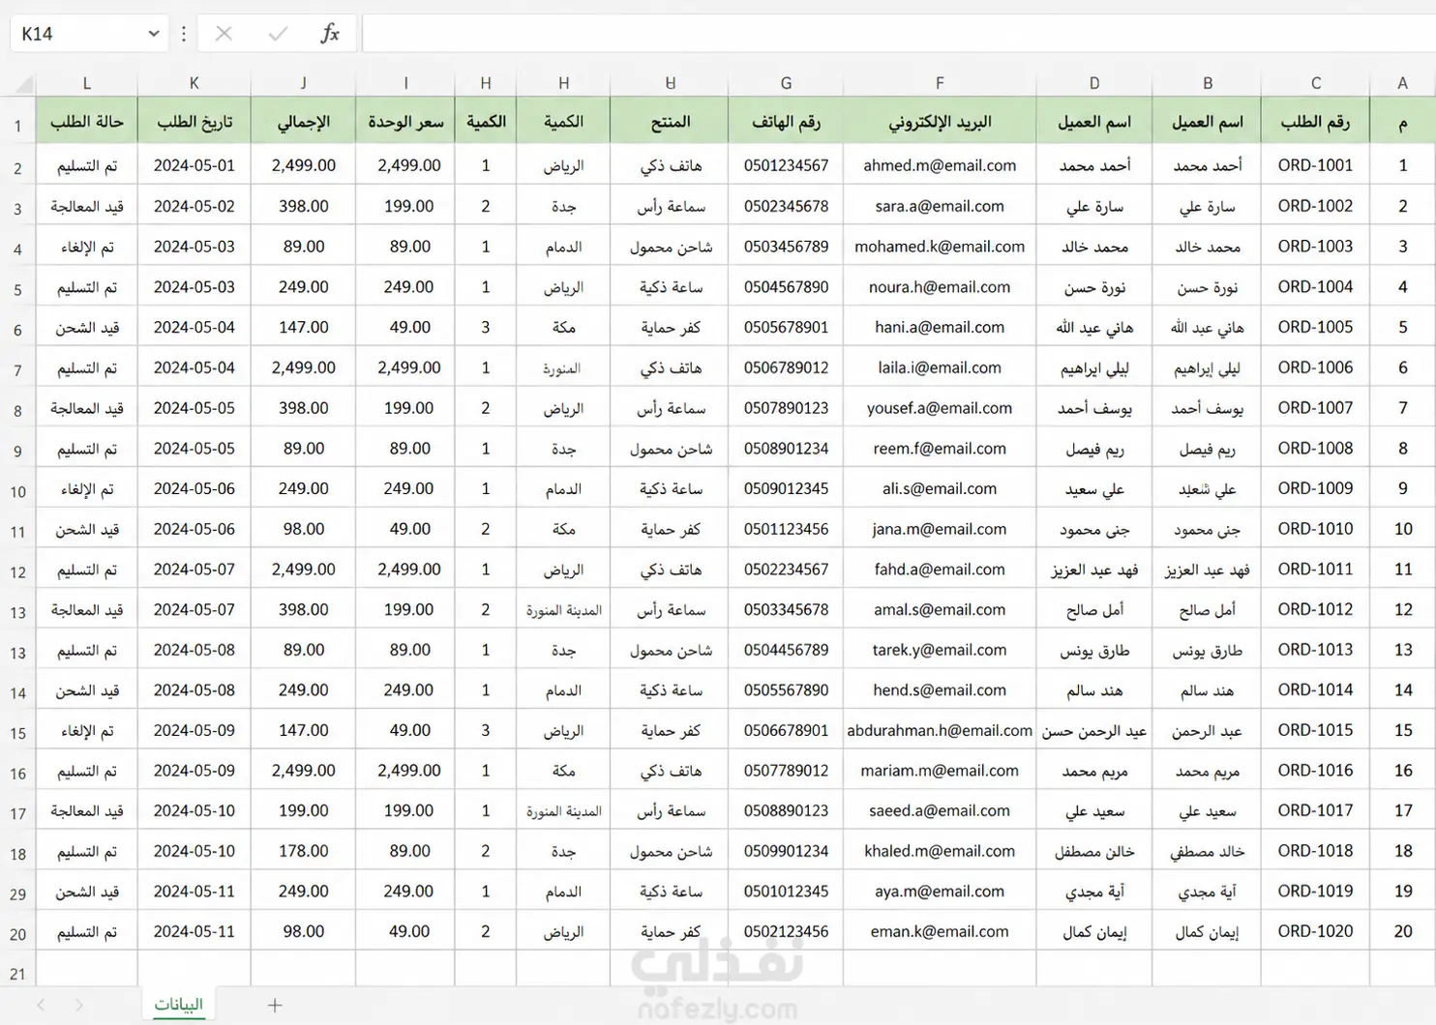Viewport: 1436px width, 1025px height.
Task: Click the البريد الإلكتروني header cell
Action: click(x=940, y=122)
